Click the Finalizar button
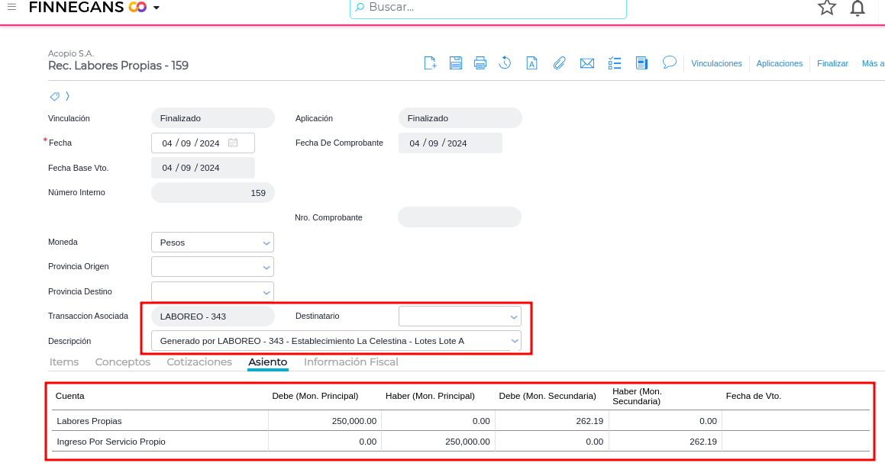 (x=832, y=63)
